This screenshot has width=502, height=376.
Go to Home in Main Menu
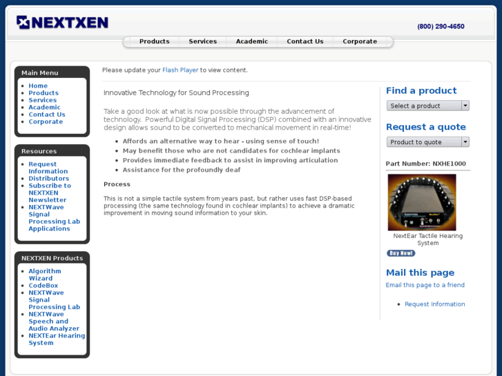(x=38, y=86)
